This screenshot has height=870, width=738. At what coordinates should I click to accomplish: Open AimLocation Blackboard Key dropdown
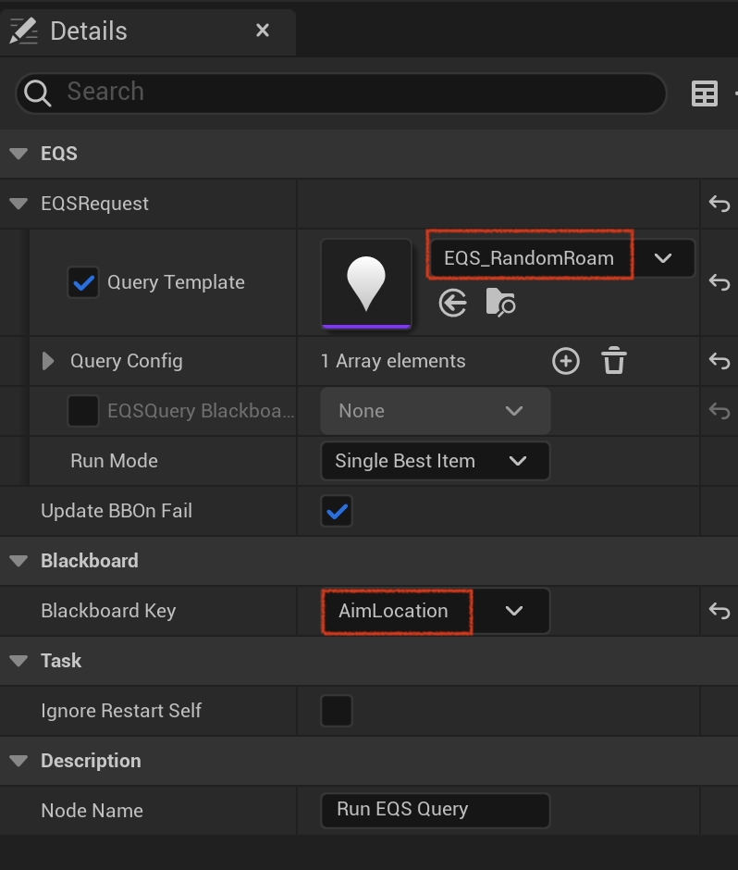tap(436, 611)
